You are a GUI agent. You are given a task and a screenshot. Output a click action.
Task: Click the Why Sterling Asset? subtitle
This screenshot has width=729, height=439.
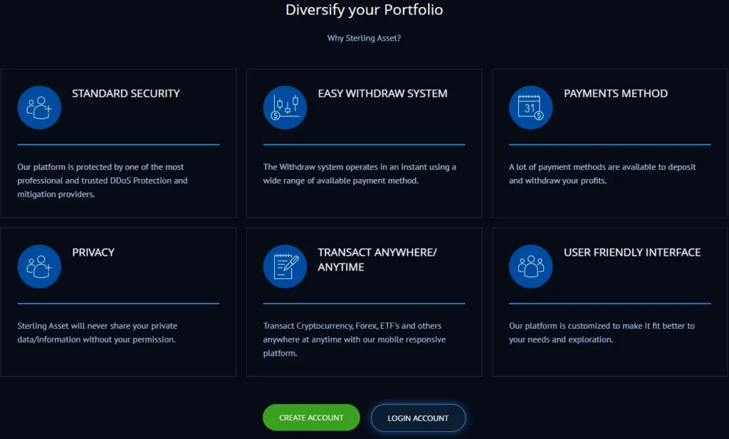[364, 38]
